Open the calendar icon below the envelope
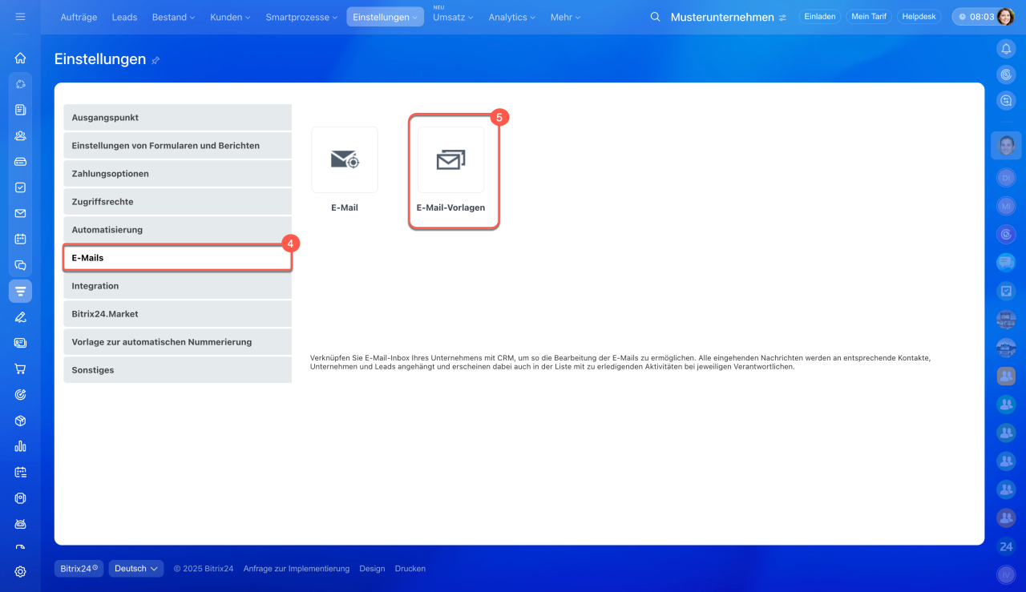The image size is (1026, 592). [20, 239]
